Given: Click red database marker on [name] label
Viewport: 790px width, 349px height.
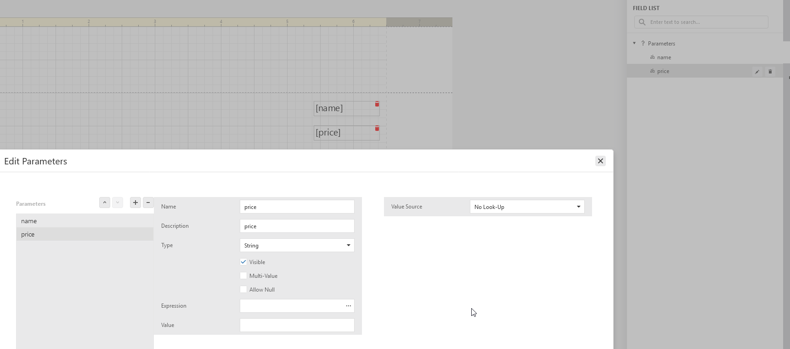Looking at the screenshot, I should click(377, 104).
